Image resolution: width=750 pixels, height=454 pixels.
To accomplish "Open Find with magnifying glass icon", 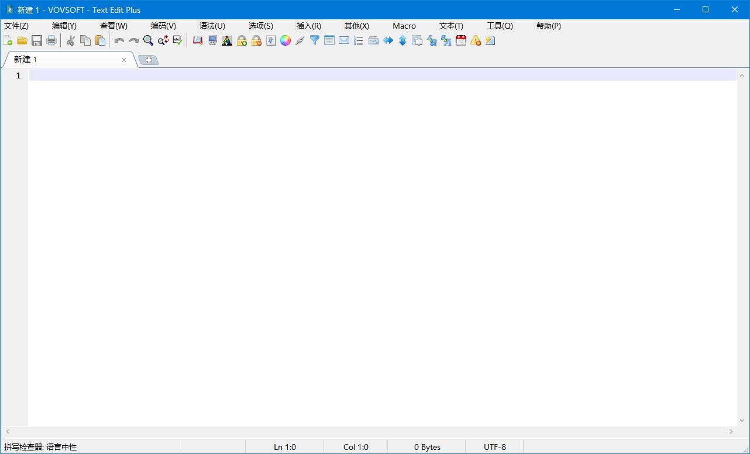I will click(149, 40).
